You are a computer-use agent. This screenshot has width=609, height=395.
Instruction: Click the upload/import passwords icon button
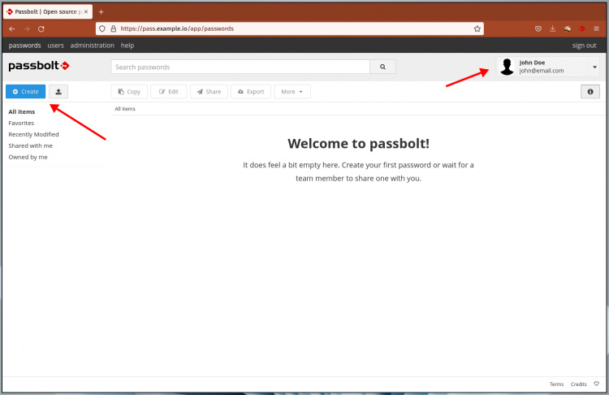[58, 92]
